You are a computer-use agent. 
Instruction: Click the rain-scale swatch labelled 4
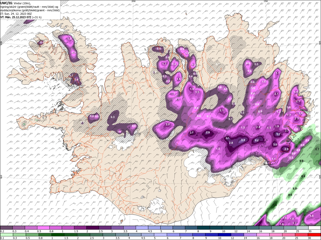pyautogui.click(x=134, y=234)
